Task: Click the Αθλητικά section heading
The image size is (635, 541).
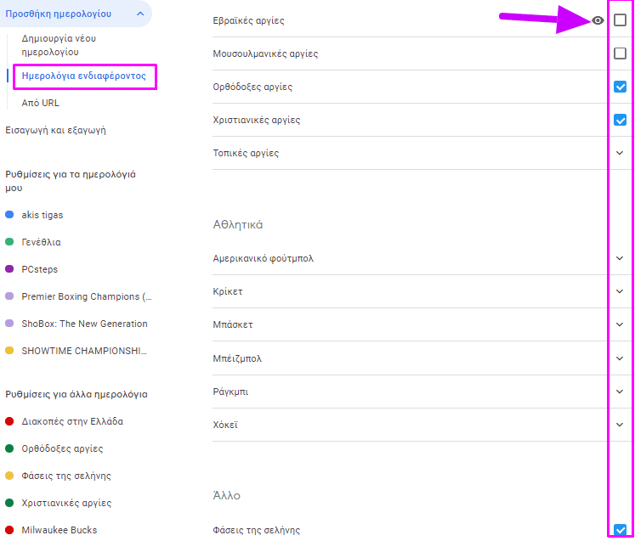Action: click(238, 225)
